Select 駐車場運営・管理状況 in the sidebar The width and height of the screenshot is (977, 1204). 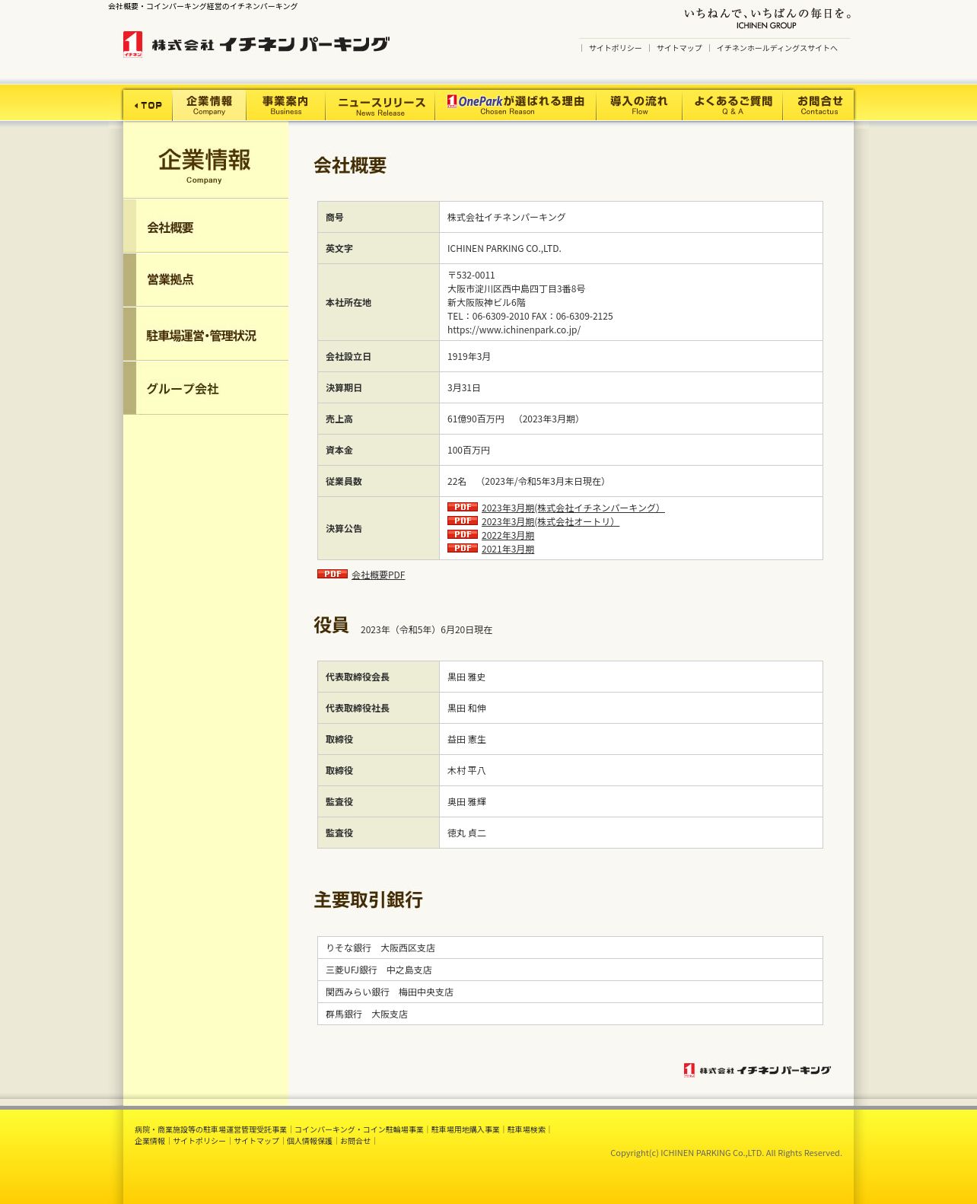(x=205, y=334)
